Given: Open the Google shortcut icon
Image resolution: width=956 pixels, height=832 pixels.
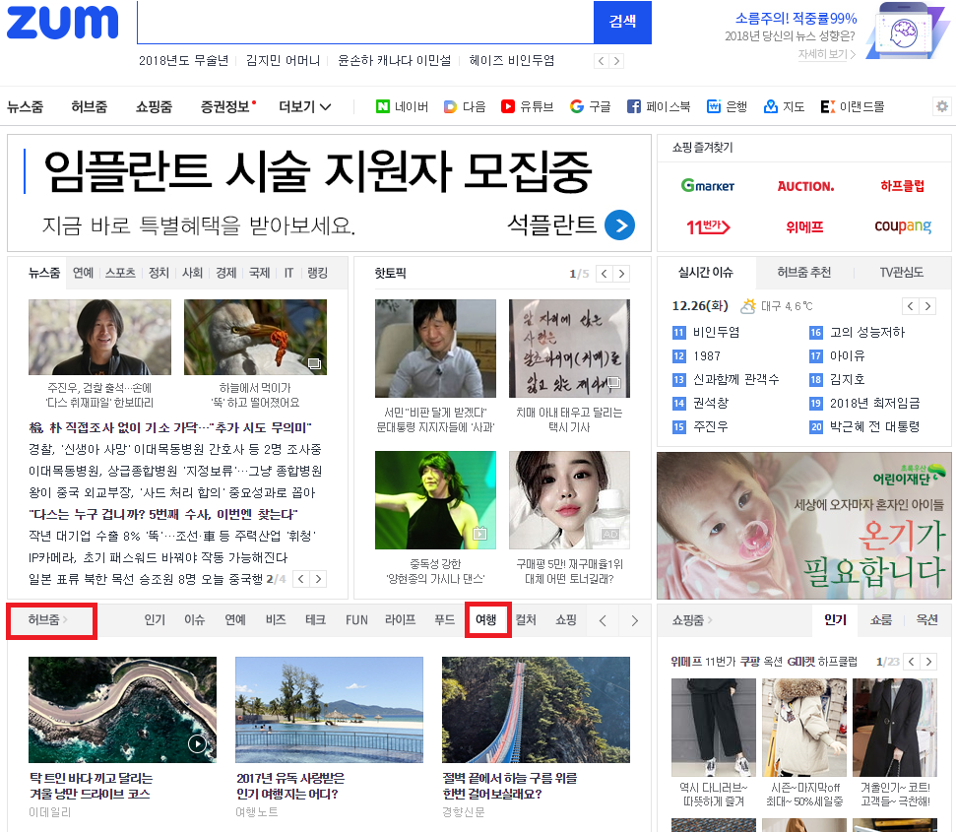Looking at the screenshot, I should [577, 106].
